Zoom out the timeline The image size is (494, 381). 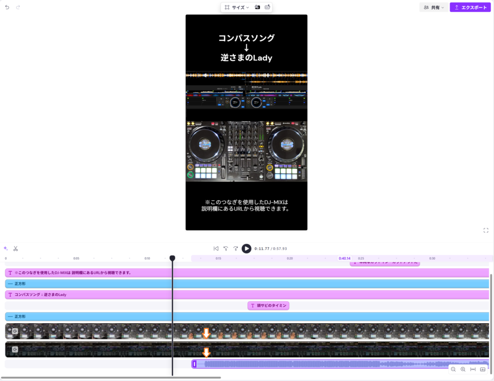click(453, 369)
